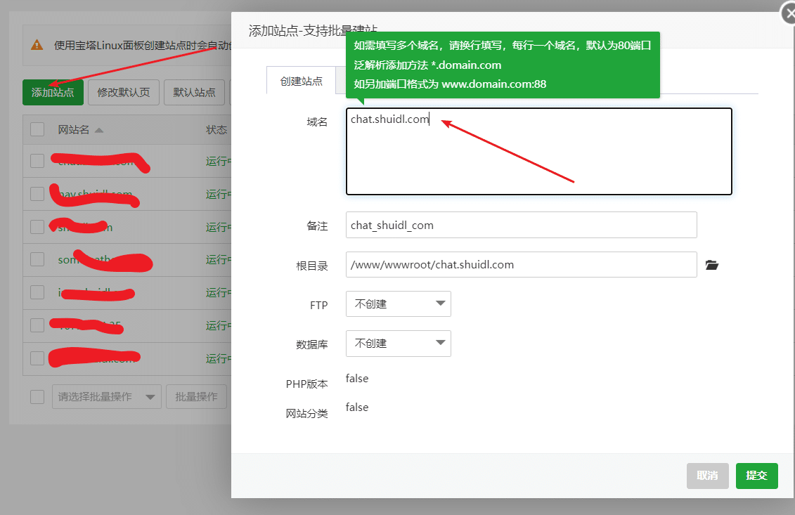Open the FTP creation dropdown
The height and width of the screenshot is (515, 795).
[x=398, y=304]
